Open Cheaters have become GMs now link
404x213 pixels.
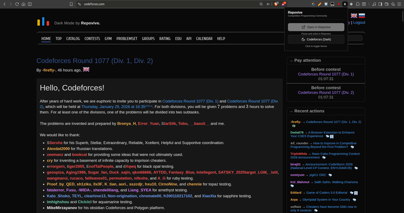point(324,209)
